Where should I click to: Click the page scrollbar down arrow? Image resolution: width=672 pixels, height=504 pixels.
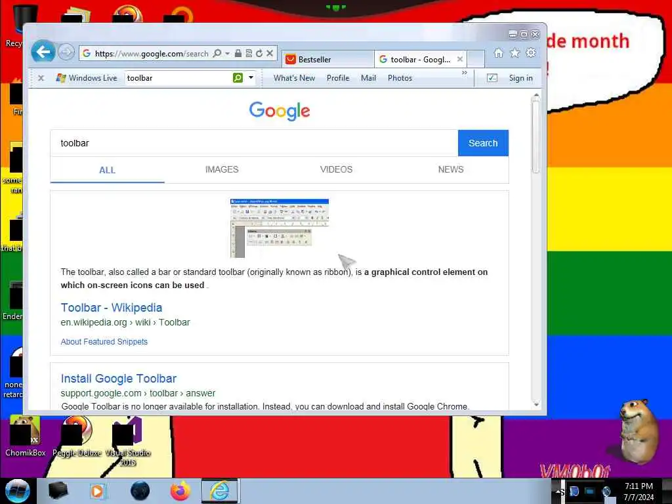[536, 404]
